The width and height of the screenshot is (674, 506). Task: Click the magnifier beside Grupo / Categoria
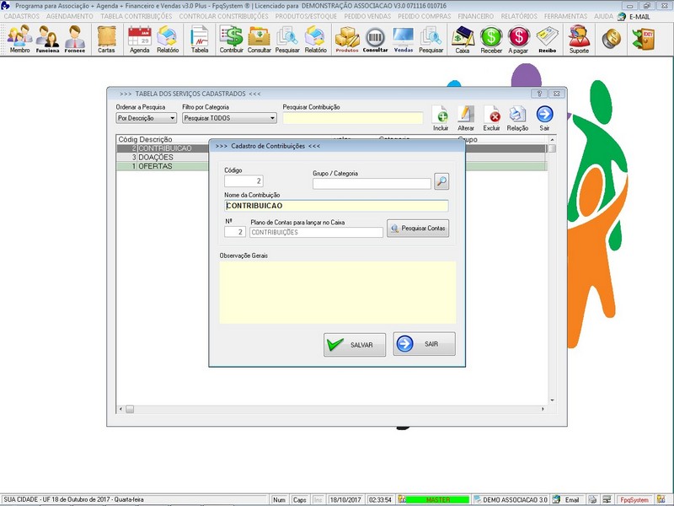441,181
